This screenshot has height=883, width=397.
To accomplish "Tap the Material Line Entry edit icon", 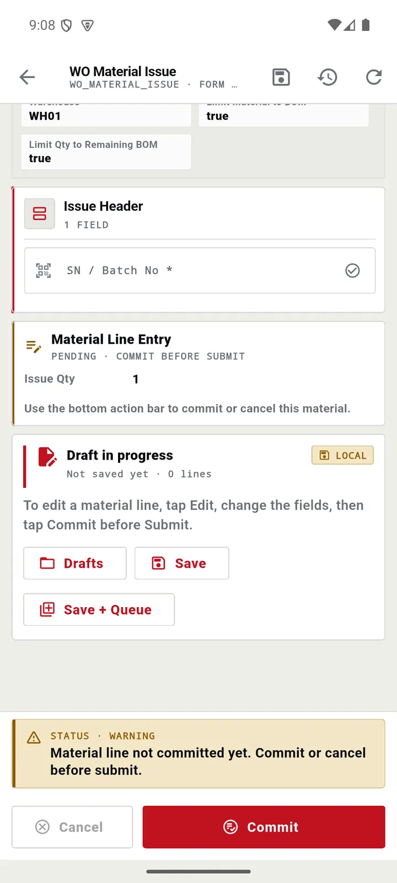I will pyautogui.click(x=34, y=347).
